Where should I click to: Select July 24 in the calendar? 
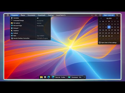coord(112,33)
